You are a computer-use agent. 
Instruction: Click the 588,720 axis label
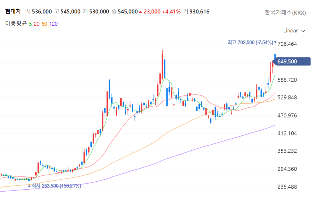pyautogui.click(x=287, y=80)
